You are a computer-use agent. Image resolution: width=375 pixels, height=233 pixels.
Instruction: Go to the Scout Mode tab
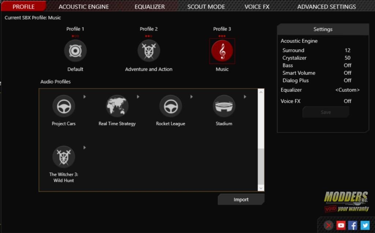tap(206, 7)
